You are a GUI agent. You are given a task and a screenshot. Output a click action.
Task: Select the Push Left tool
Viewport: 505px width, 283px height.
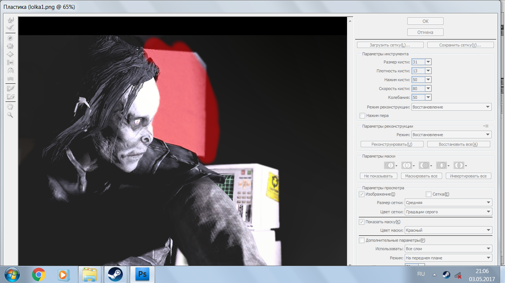point(10,62)
